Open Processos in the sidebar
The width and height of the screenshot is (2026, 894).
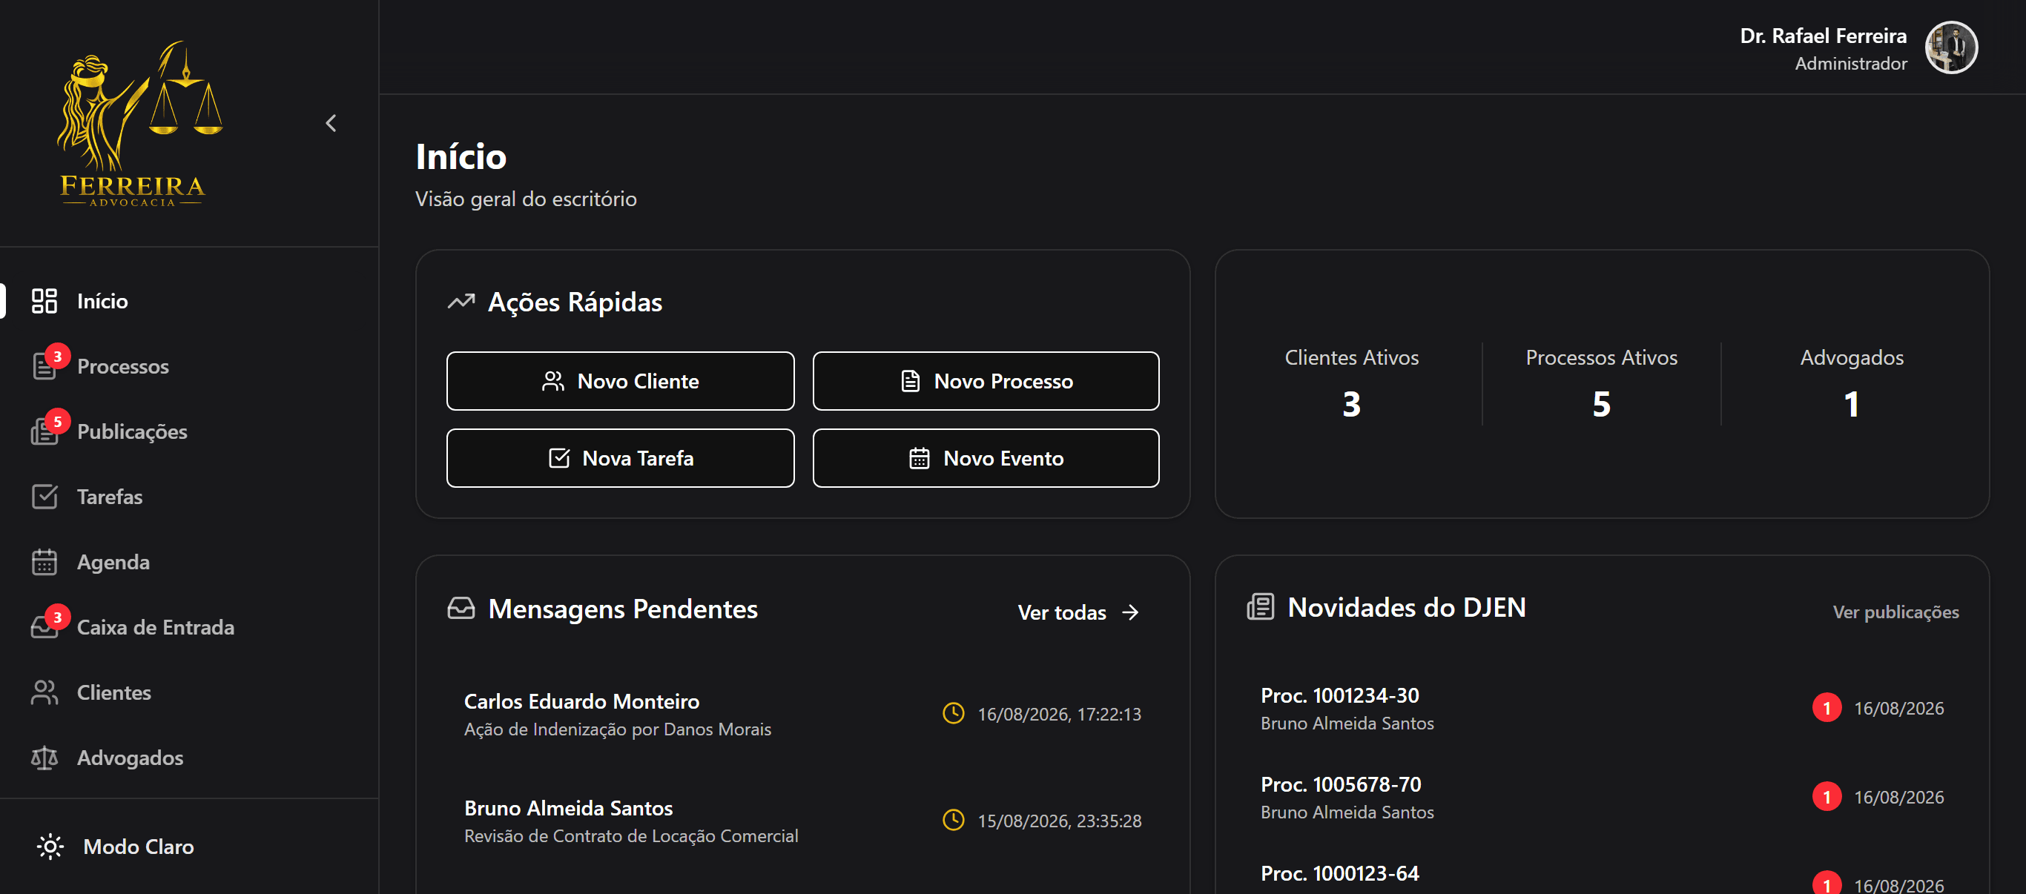pos(189,366)
